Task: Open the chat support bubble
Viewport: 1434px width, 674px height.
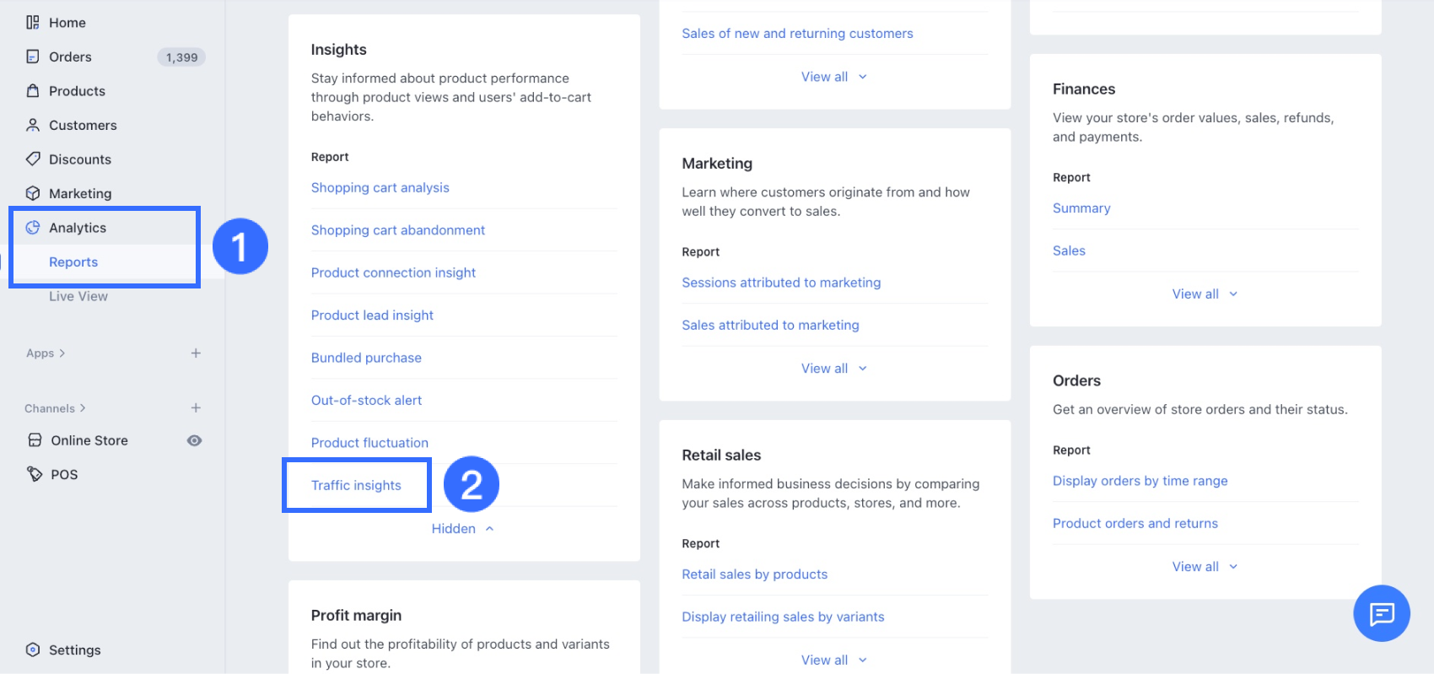Action: pos(1381,613)
